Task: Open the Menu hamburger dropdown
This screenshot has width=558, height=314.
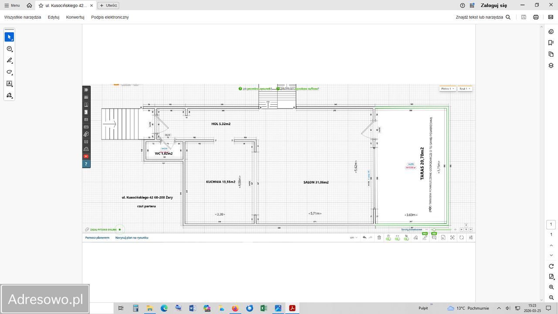Action: click(x=12, y=6)
